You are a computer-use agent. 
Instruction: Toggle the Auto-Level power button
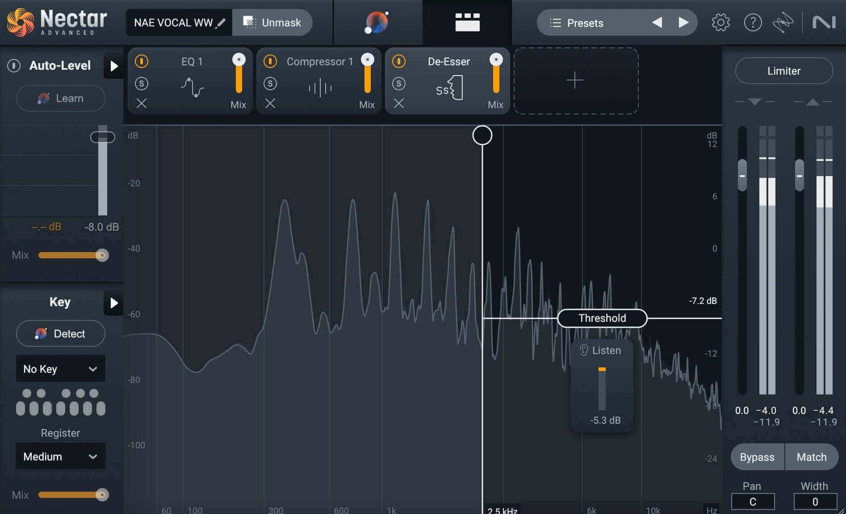tap(14, 66)
